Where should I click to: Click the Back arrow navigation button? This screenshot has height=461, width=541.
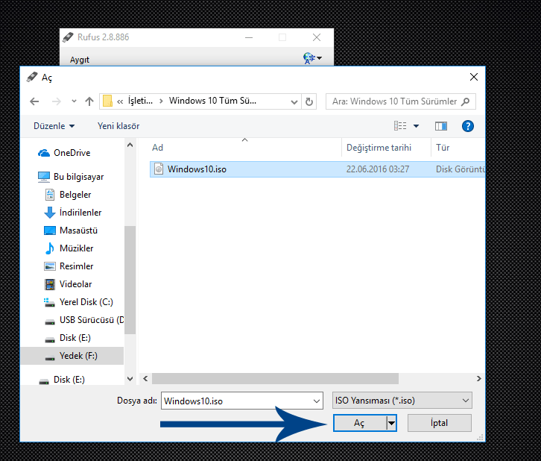point(34,101)
